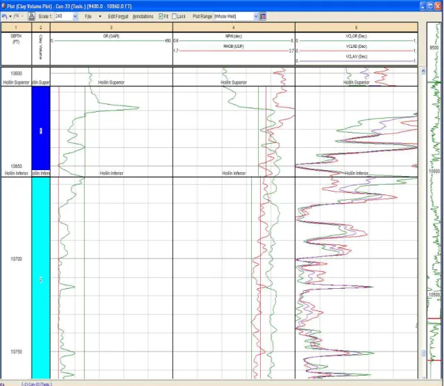Click the greyed redo icon
This screenshot has height=386, width=444.
click(x=17, y=17)
